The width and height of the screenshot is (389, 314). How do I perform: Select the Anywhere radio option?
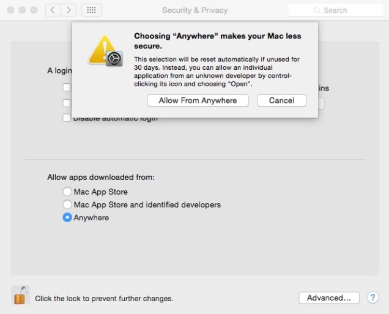67,217
